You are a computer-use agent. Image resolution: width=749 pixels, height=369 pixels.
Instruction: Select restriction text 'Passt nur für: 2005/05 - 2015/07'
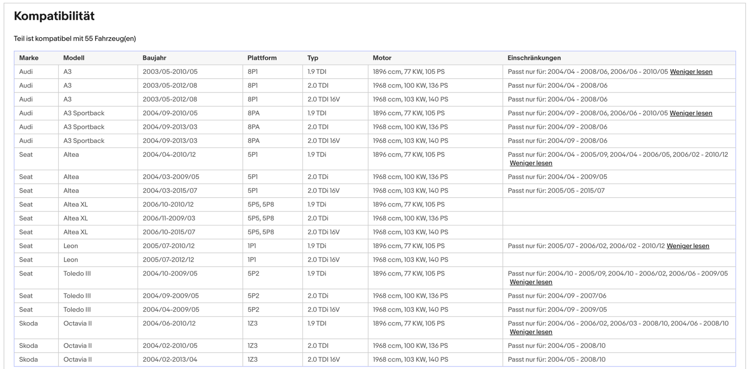click(x=556, y=191)
